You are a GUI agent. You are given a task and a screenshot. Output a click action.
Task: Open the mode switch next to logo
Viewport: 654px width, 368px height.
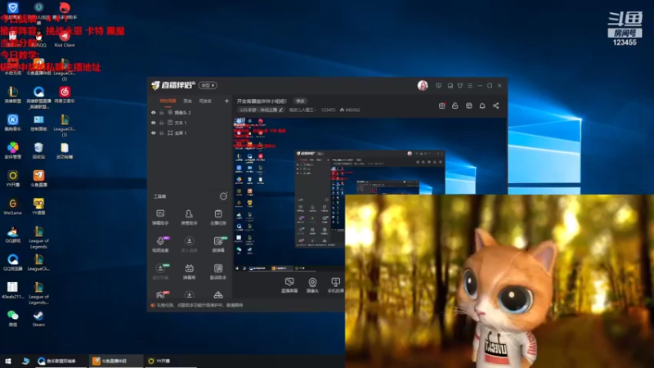208,86
